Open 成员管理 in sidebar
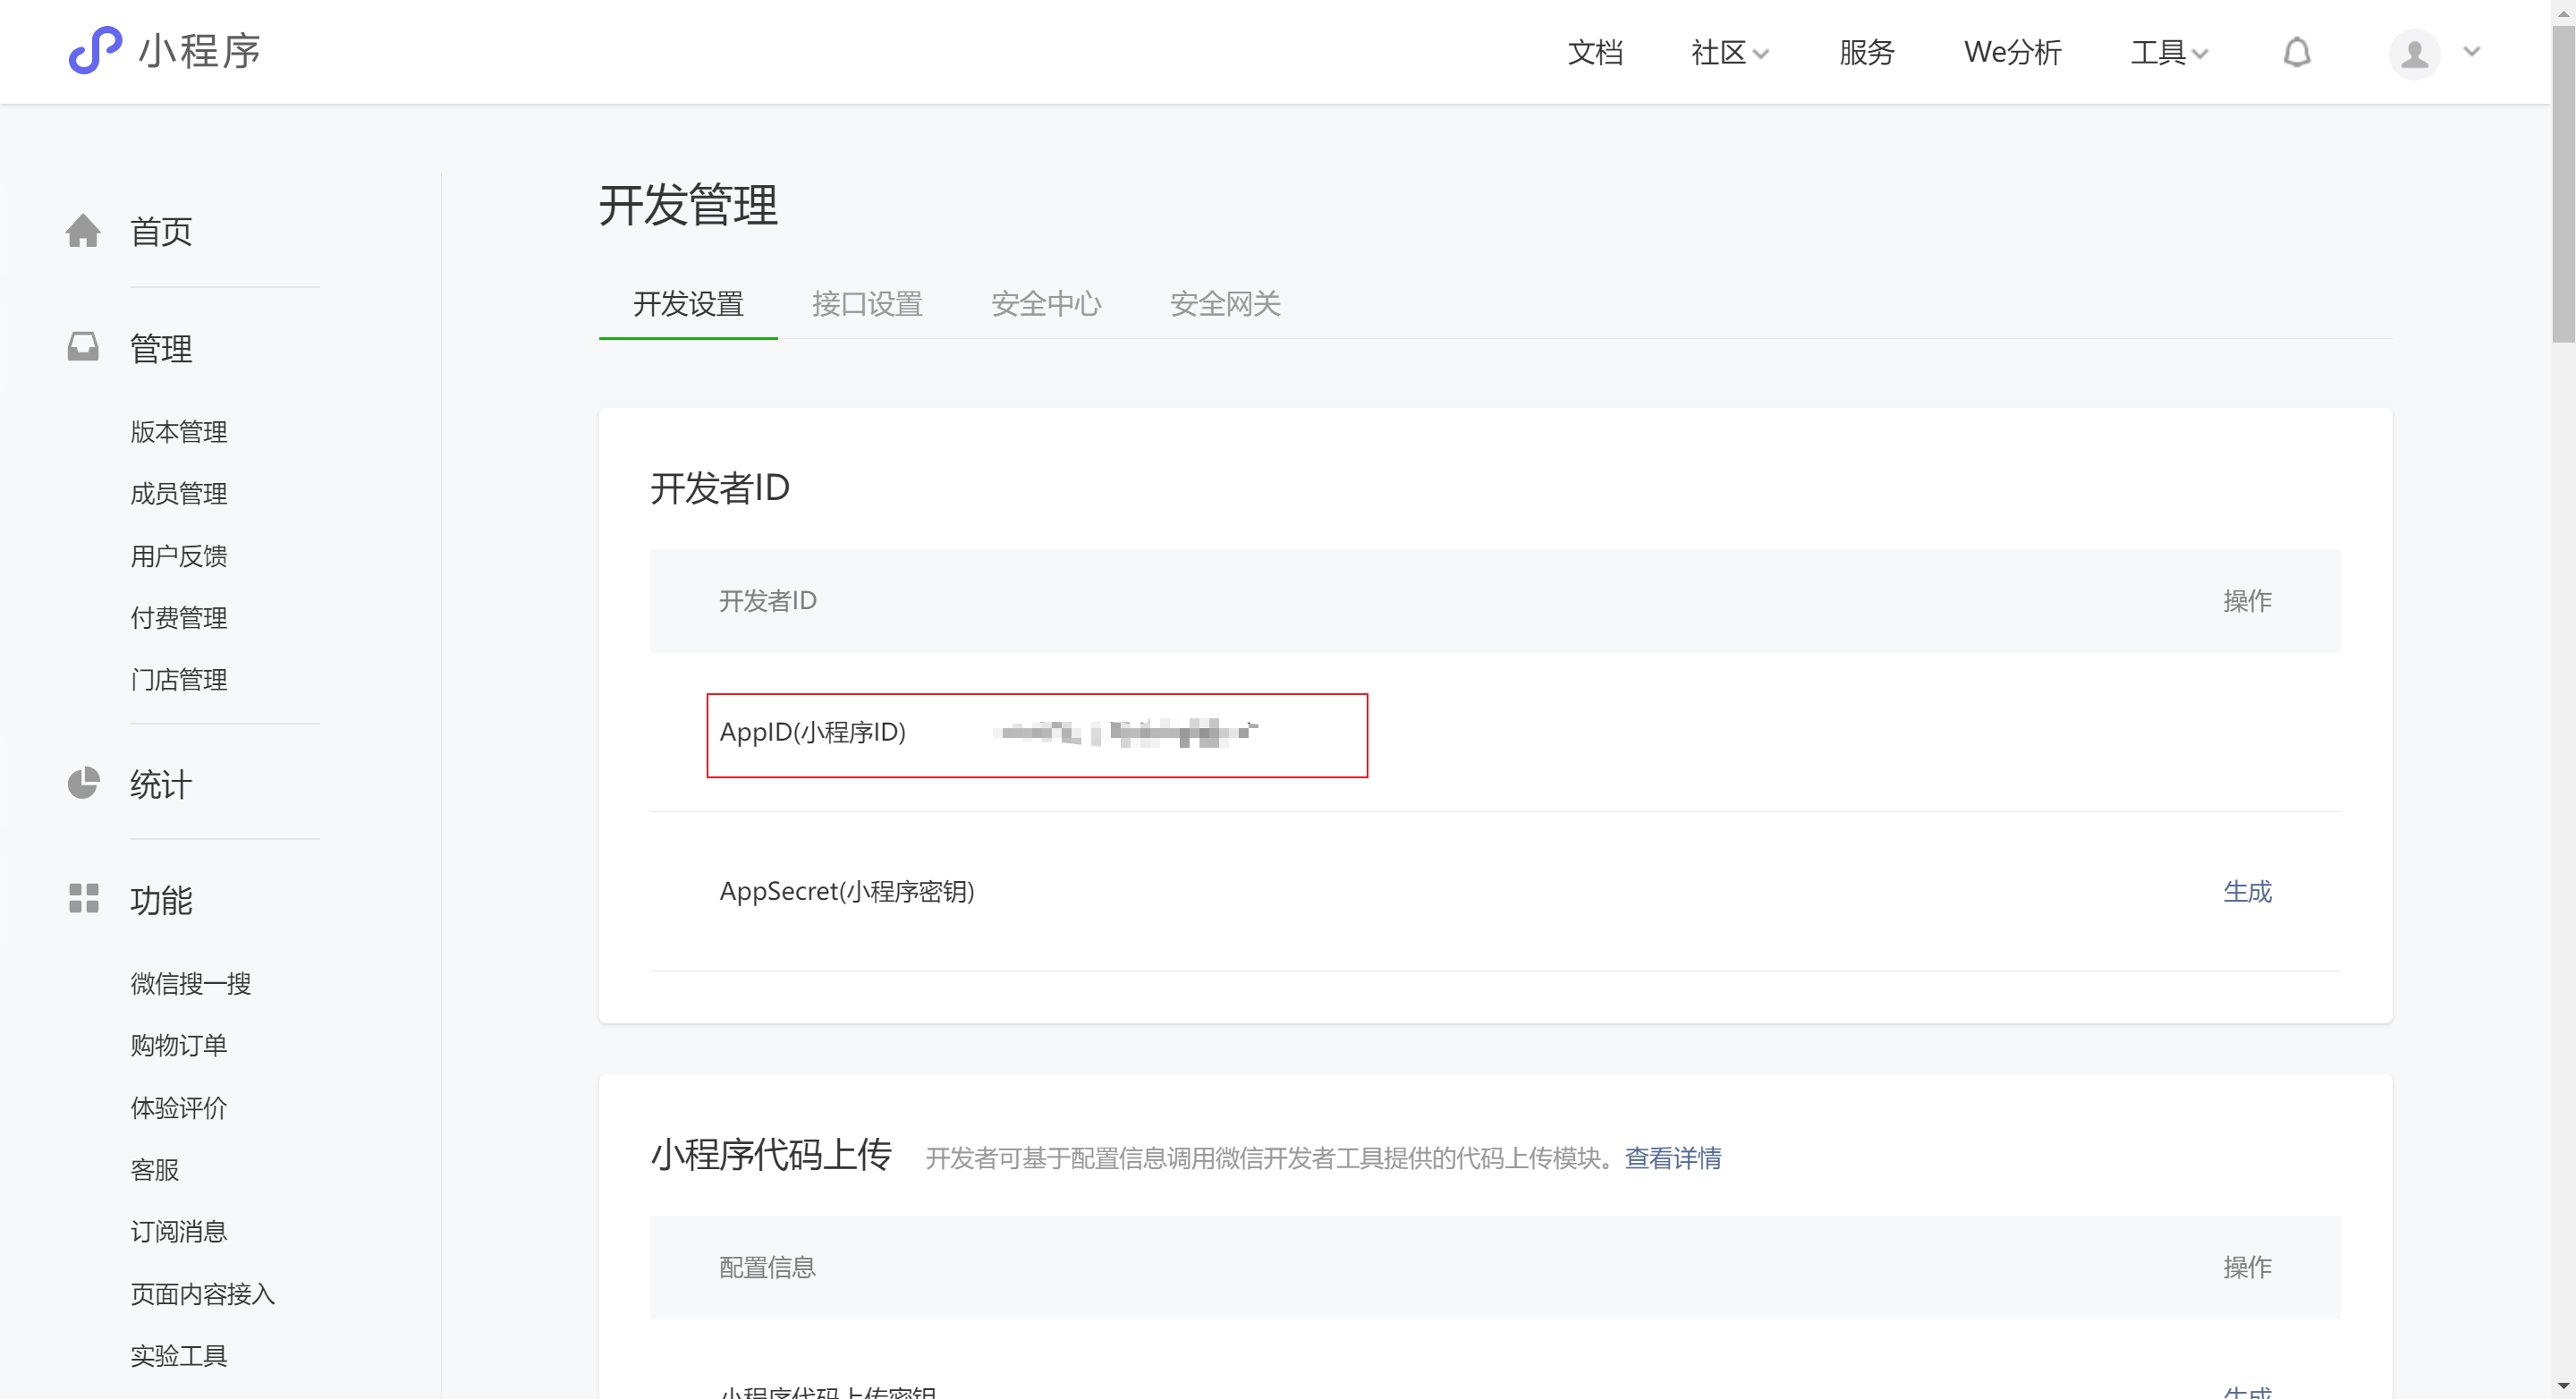 [179, 494]
